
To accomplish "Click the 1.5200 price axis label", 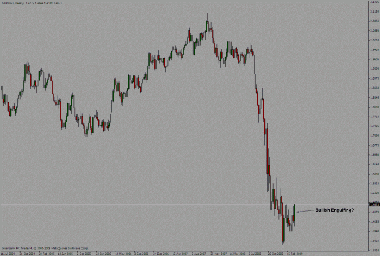I will (375, 193).
